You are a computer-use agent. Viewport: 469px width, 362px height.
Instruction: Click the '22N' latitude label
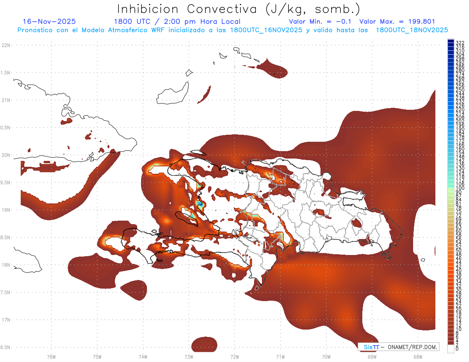(6, 45)
